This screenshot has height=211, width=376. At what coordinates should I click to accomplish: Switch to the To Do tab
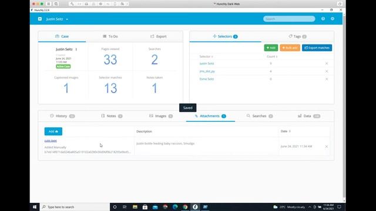[110, 36]
